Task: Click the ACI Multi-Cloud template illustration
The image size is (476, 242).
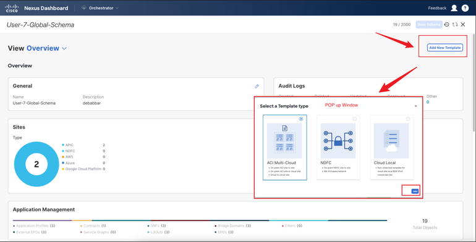Action: [x=284, y=140]
